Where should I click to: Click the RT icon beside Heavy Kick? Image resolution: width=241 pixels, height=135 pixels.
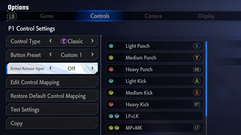[197, 104]
